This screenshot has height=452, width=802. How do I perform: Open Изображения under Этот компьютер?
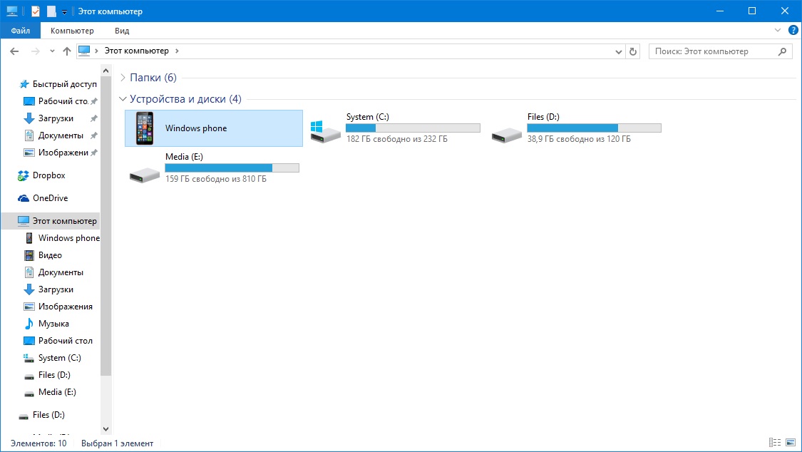pos(65,307)
